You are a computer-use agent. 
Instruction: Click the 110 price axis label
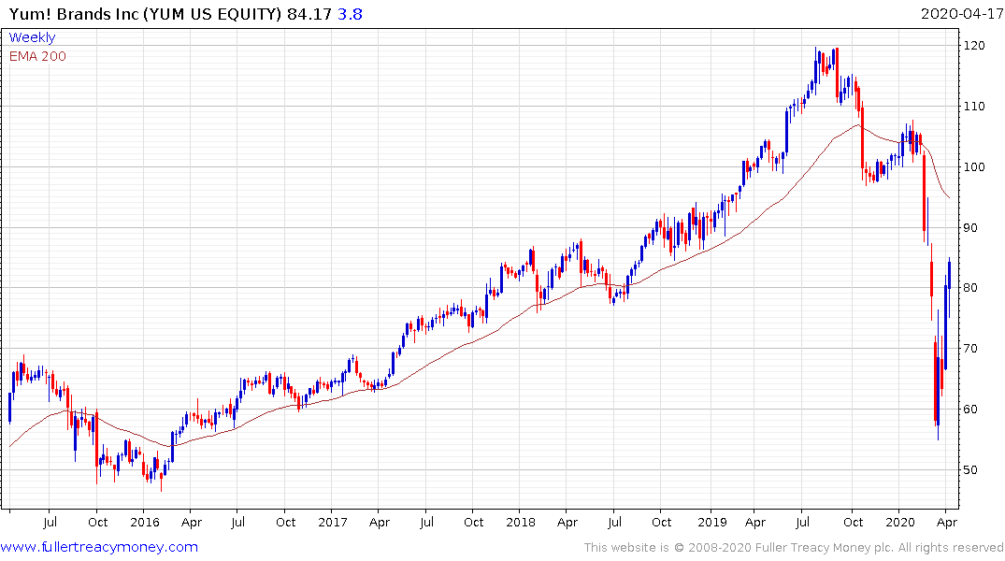click(x=974, y=107)
